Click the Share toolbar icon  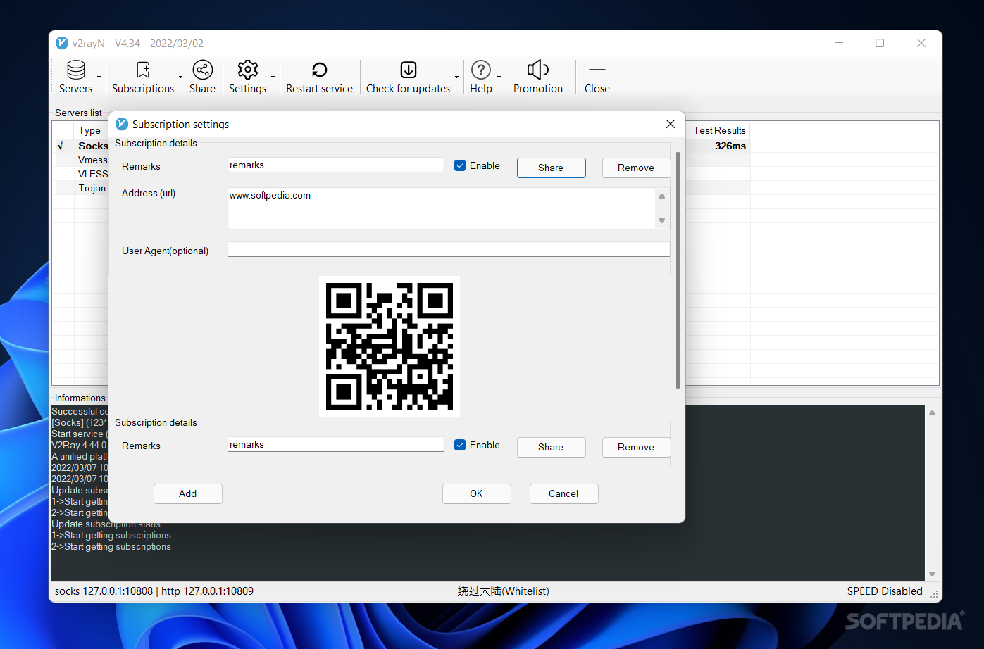202,77
